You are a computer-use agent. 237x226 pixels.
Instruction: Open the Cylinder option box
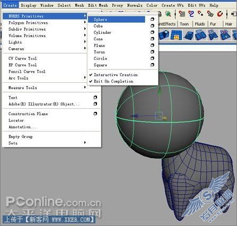(152, 32)
